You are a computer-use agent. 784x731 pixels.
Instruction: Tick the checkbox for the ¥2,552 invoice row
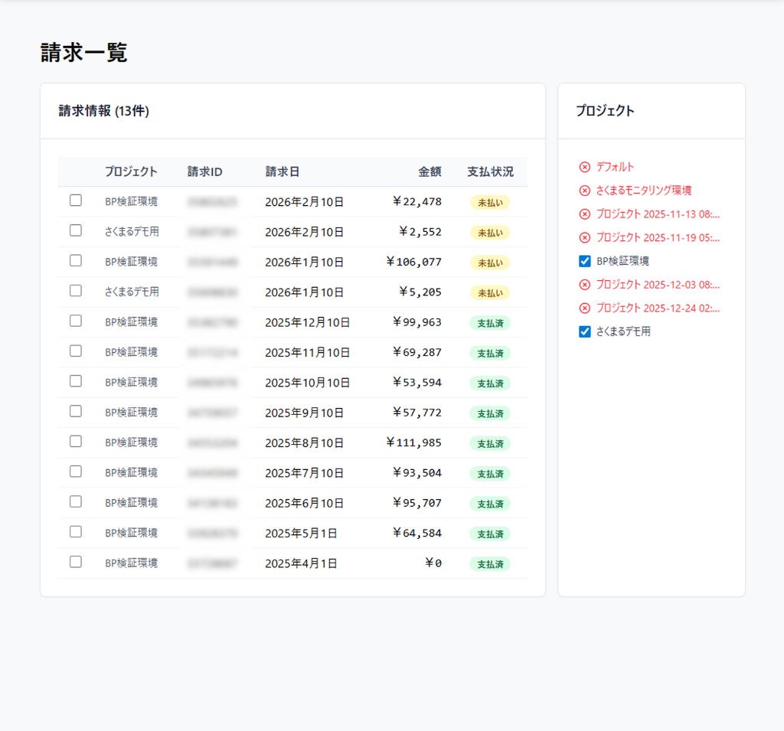(76, 230)
